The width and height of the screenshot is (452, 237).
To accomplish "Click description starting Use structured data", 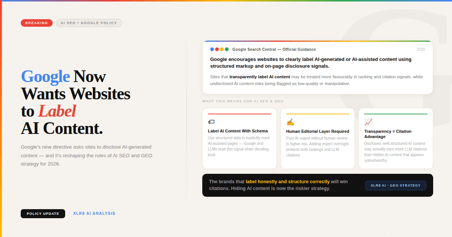I will pyautogui.click(x=239, y=146).
